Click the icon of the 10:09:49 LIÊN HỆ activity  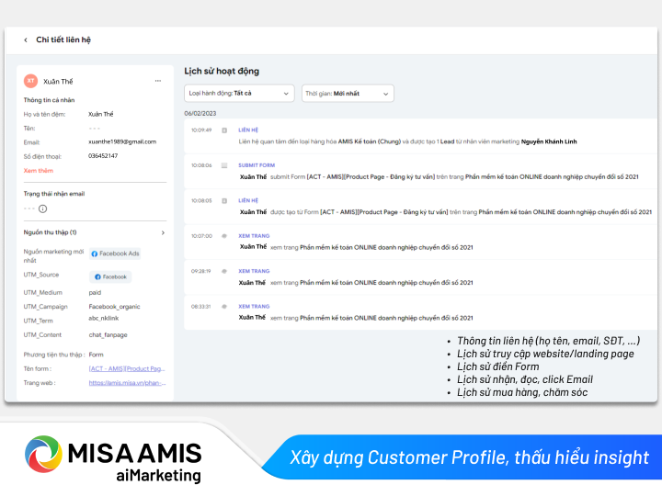tap(224, 130)
